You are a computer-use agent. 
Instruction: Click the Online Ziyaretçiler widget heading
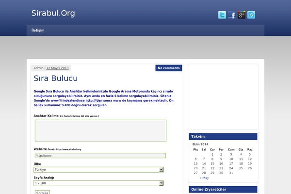(x=223, y=189)
